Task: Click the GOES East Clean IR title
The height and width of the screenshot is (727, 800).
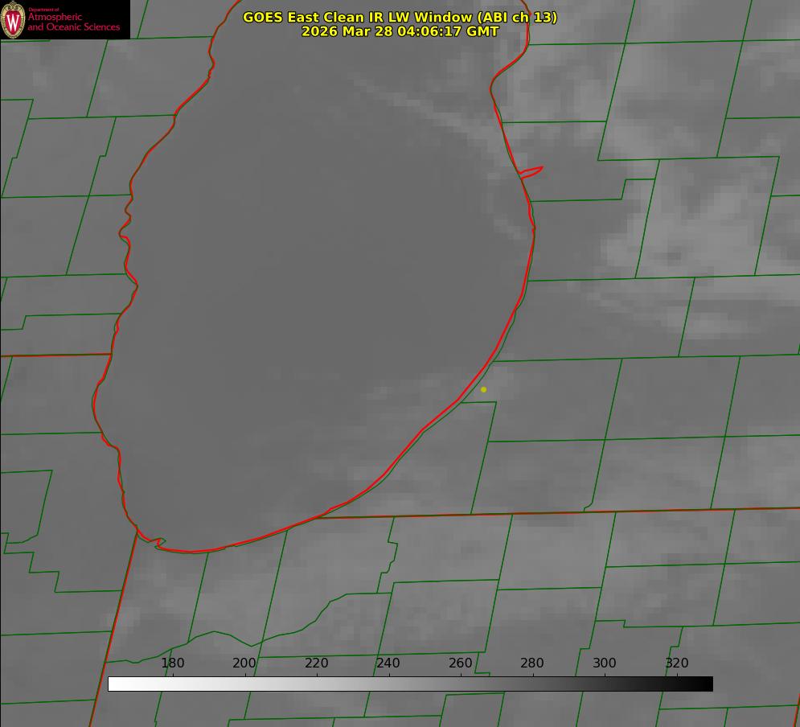Action: tap(400, 17)
